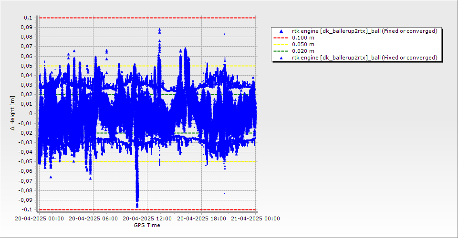Screen dimensions: 458x238
Task: Click the red dashed threshold line at -0,1
Action: click(147, 210)
